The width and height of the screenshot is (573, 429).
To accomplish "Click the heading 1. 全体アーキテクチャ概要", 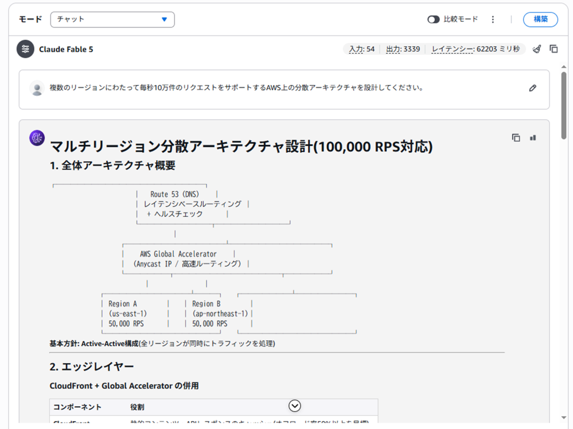I will tap(112, 166).
